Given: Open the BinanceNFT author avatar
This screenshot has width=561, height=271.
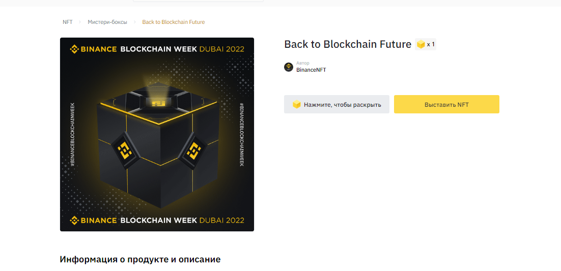Looking at the screenshot, I should pos(289,67).
